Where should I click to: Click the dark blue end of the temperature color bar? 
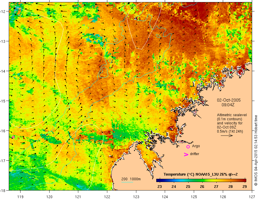tap(158, 181)
